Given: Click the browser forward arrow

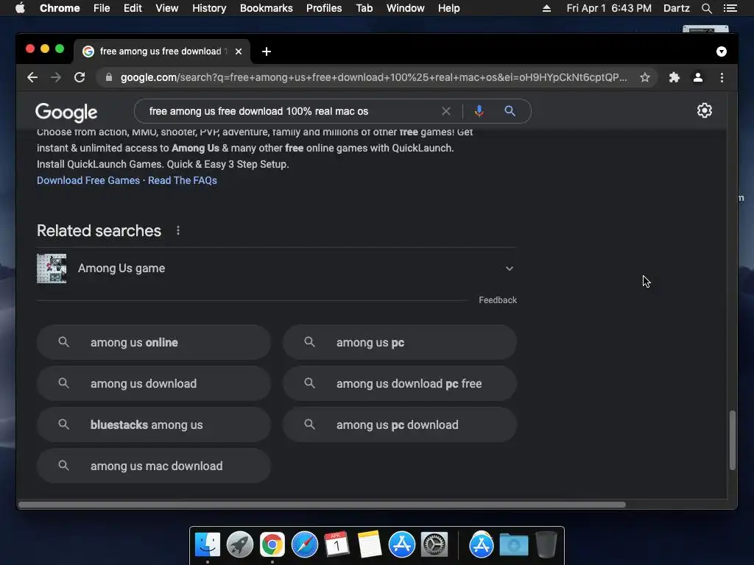Looking at the screenshot, I should click(56, 77).
